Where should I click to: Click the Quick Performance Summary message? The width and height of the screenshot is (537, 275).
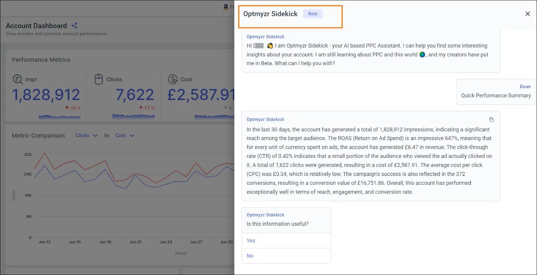(x=496, y=95)
